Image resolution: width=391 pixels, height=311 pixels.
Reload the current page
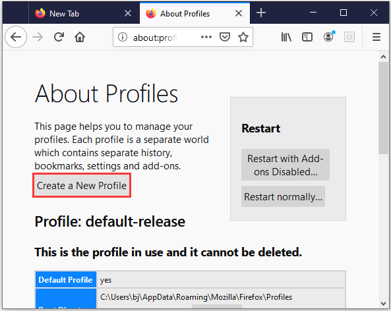[x=59, y=37]
